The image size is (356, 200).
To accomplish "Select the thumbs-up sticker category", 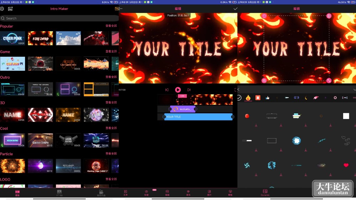I will [x=267, y=98].
